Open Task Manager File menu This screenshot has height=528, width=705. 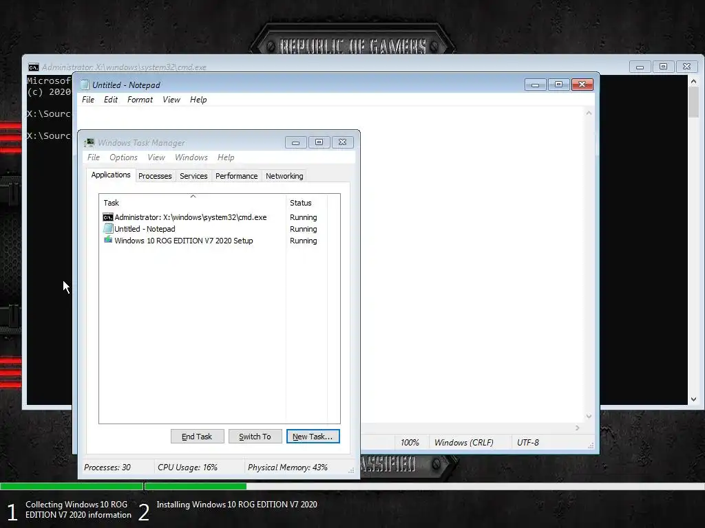[x=94, y=157]
